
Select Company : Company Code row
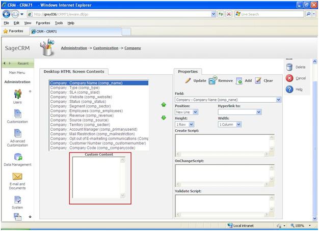pyautogui.click(x=99, y=148)
